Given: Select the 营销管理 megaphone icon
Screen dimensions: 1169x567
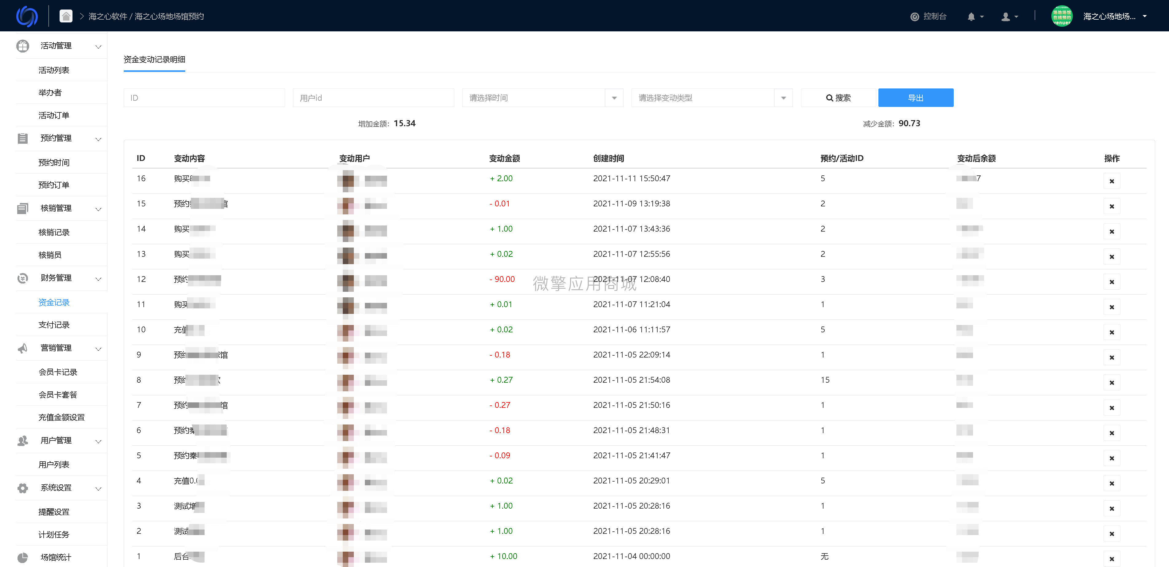Looking at the screenshot, I should coord(22,348).
